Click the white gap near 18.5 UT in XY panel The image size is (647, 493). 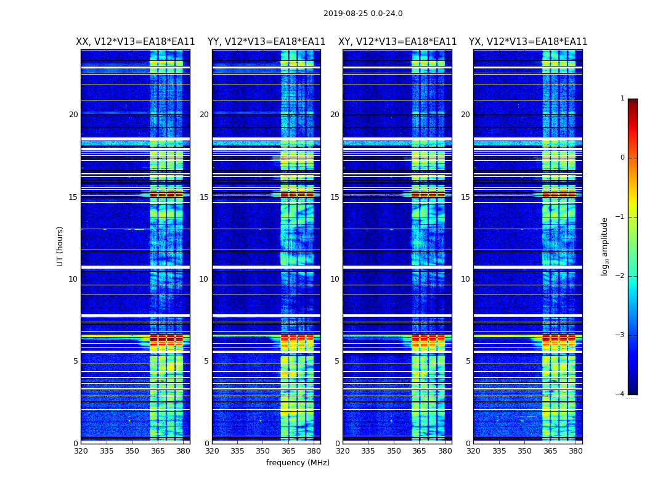397,139
